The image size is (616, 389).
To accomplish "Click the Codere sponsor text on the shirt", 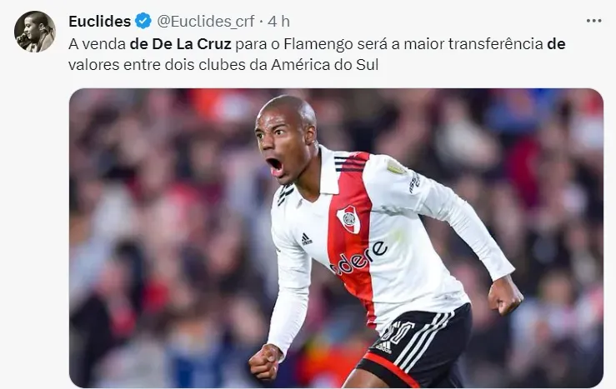I will coord(359,257).
